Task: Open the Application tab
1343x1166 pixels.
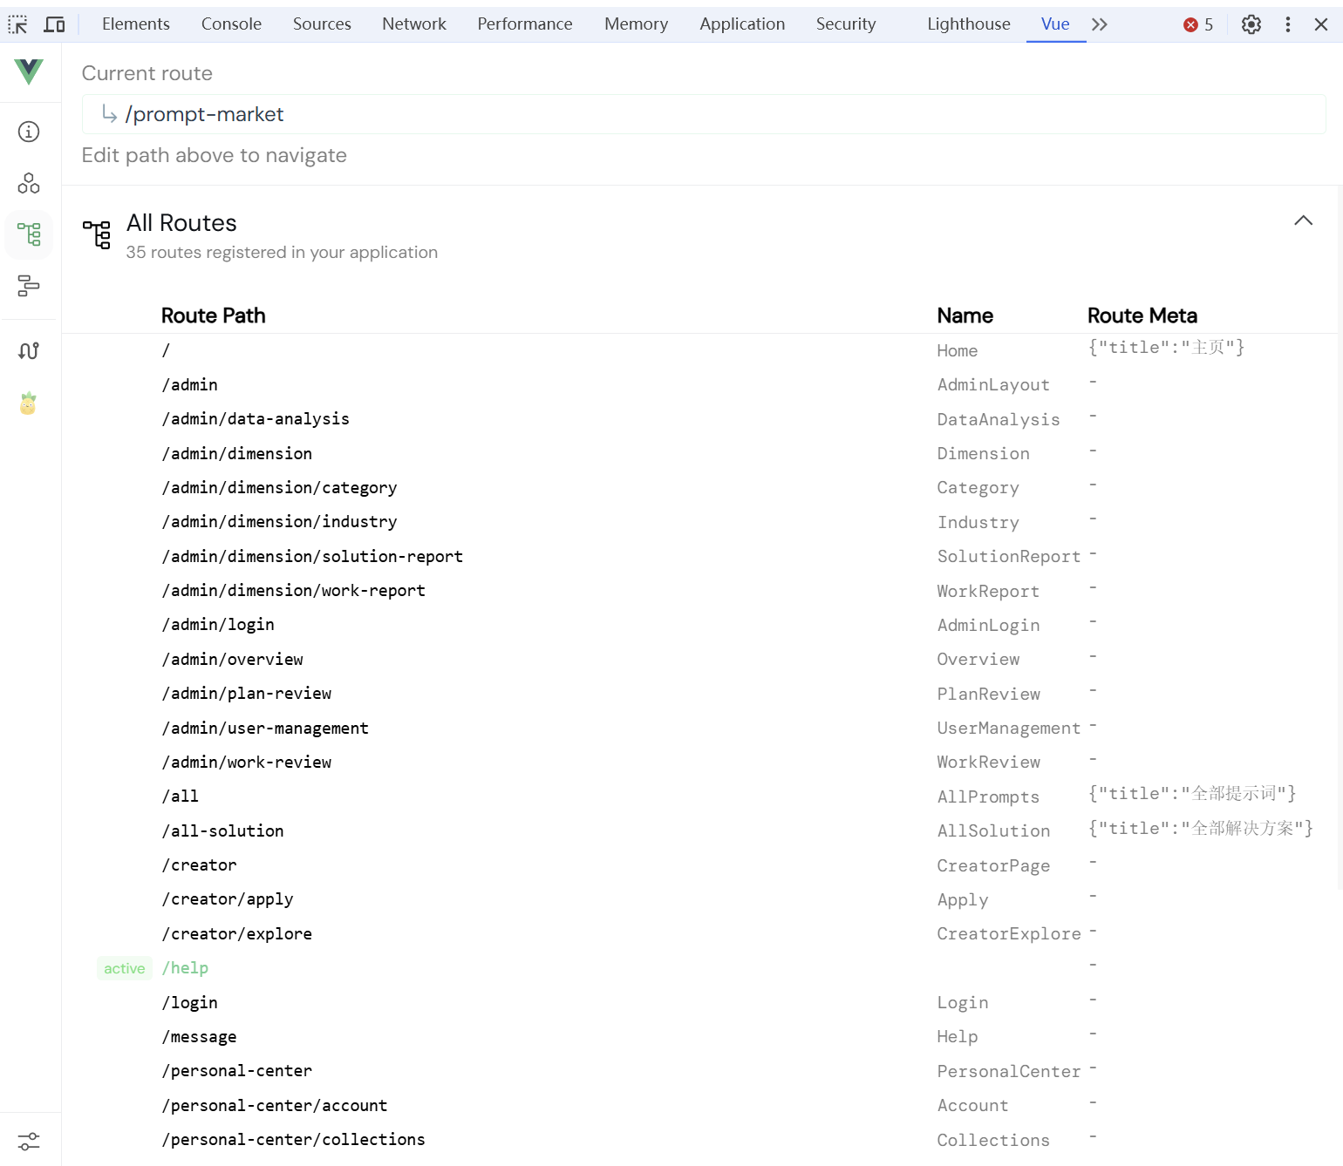Action: pyautogui.click(x=742, y=24)
